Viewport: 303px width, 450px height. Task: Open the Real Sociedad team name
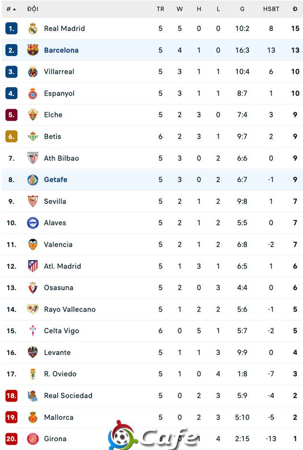pyautogui.click(x=68, y=395)
